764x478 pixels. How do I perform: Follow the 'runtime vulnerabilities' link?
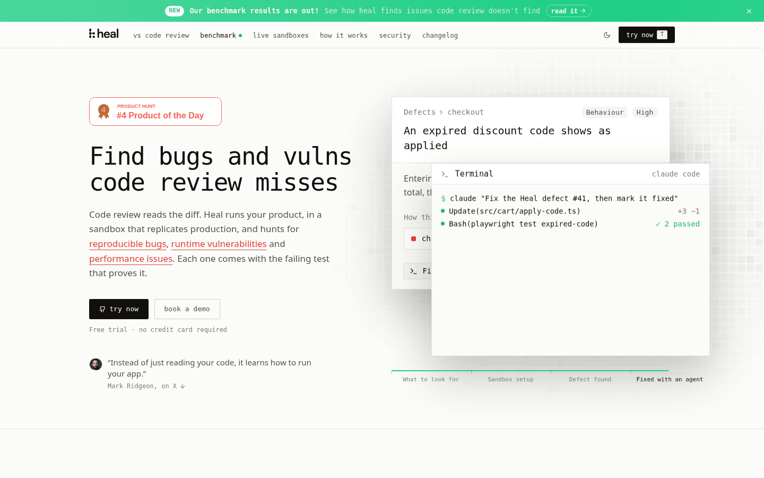click(x=219, y=244)
